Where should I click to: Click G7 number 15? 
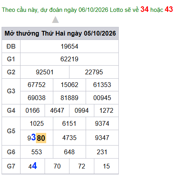tap(106, 166)
